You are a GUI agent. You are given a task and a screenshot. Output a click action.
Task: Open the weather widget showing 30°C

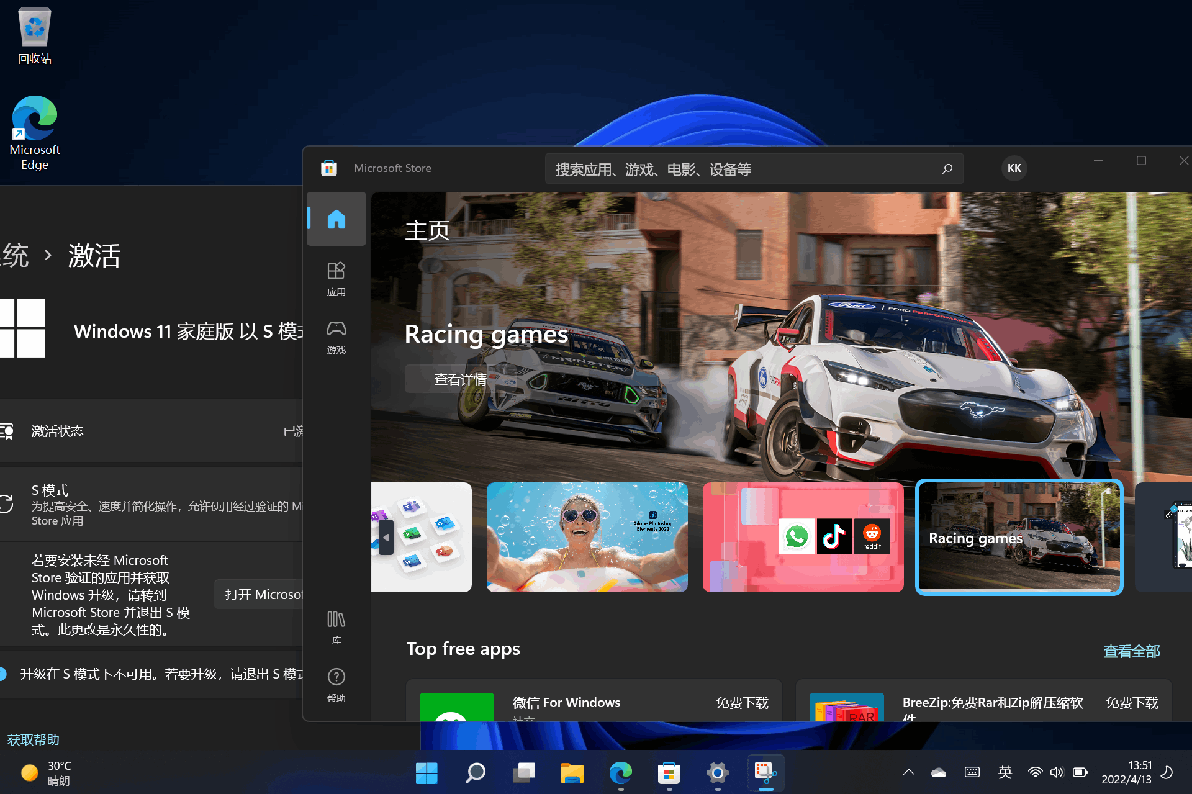pyautogui.click(x=47, y=773)
